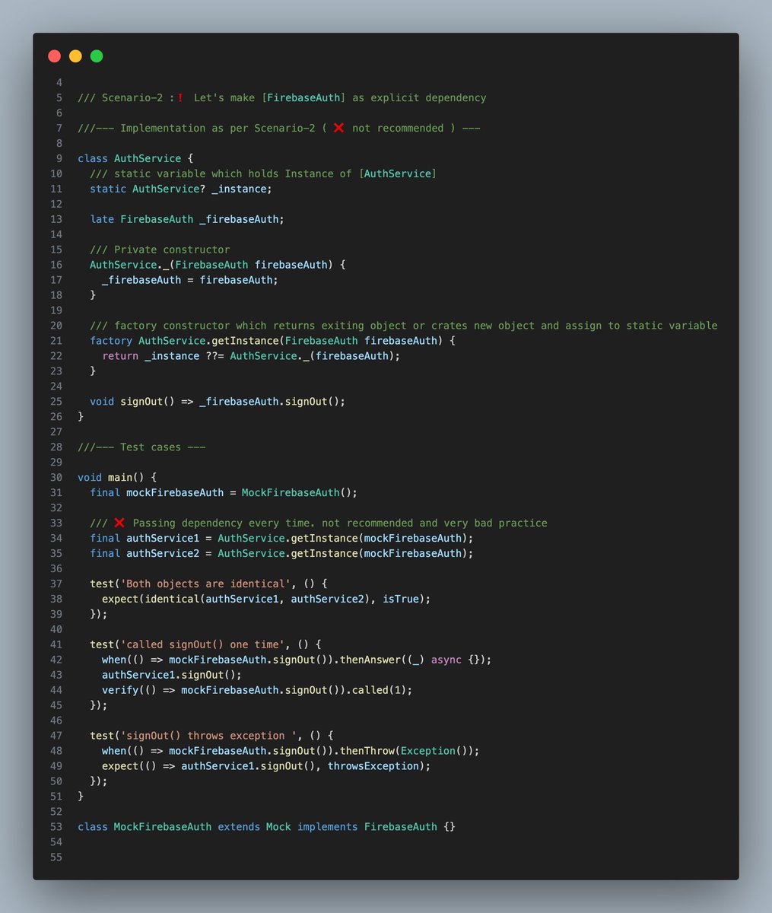
Task: Click line number 47 in the gutter
Action: point(56,736)
